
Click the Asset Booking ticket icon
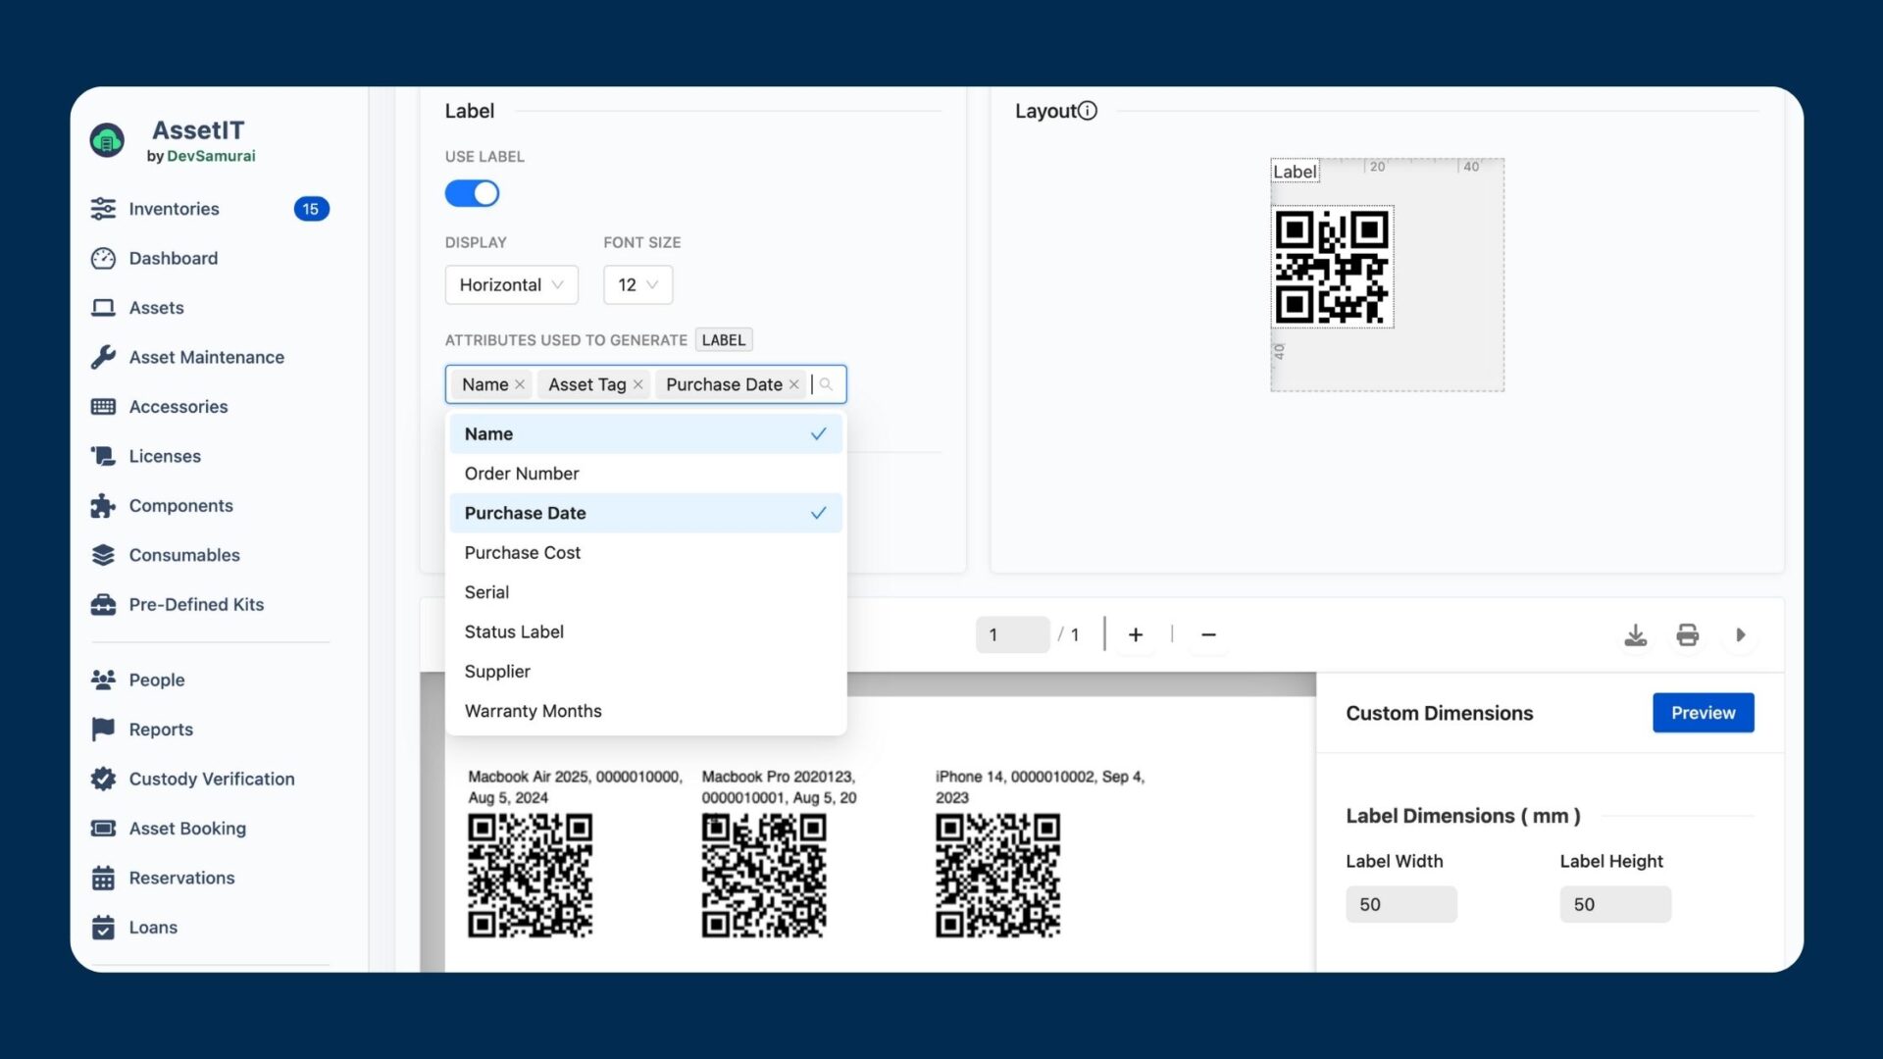click(103, 829)
